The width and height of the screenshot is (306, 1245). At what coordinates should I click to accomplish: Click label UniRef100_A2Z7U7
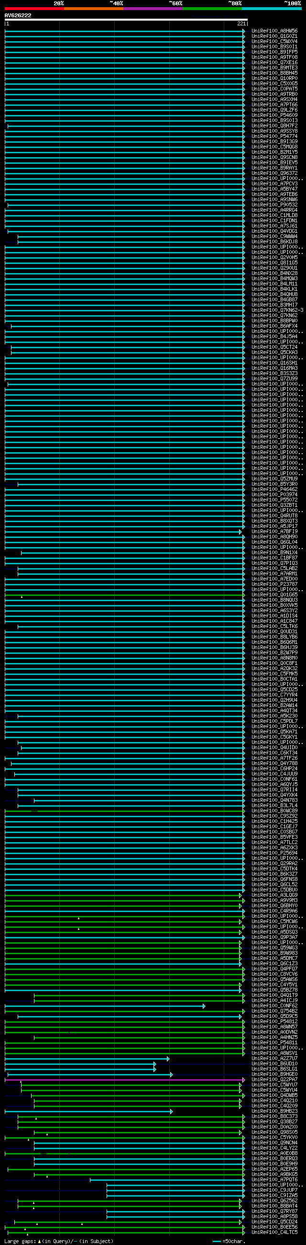[274, 1059]
